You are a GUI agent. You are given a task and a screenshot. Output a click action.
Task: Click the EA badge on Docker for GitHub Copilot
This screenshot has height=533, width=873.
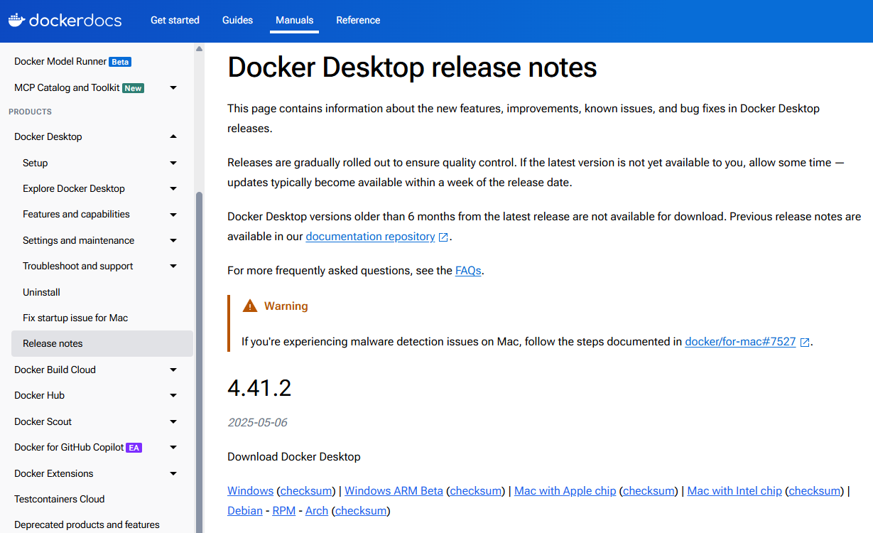134,447
